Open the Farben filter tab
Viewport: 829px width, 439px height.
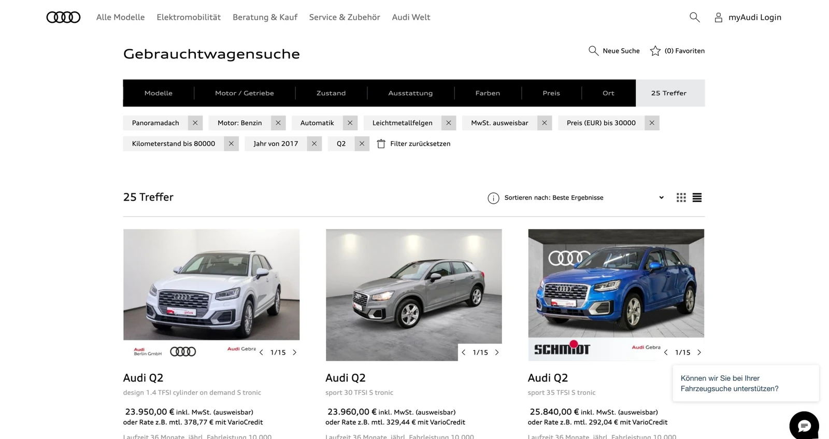coord(488,93)
